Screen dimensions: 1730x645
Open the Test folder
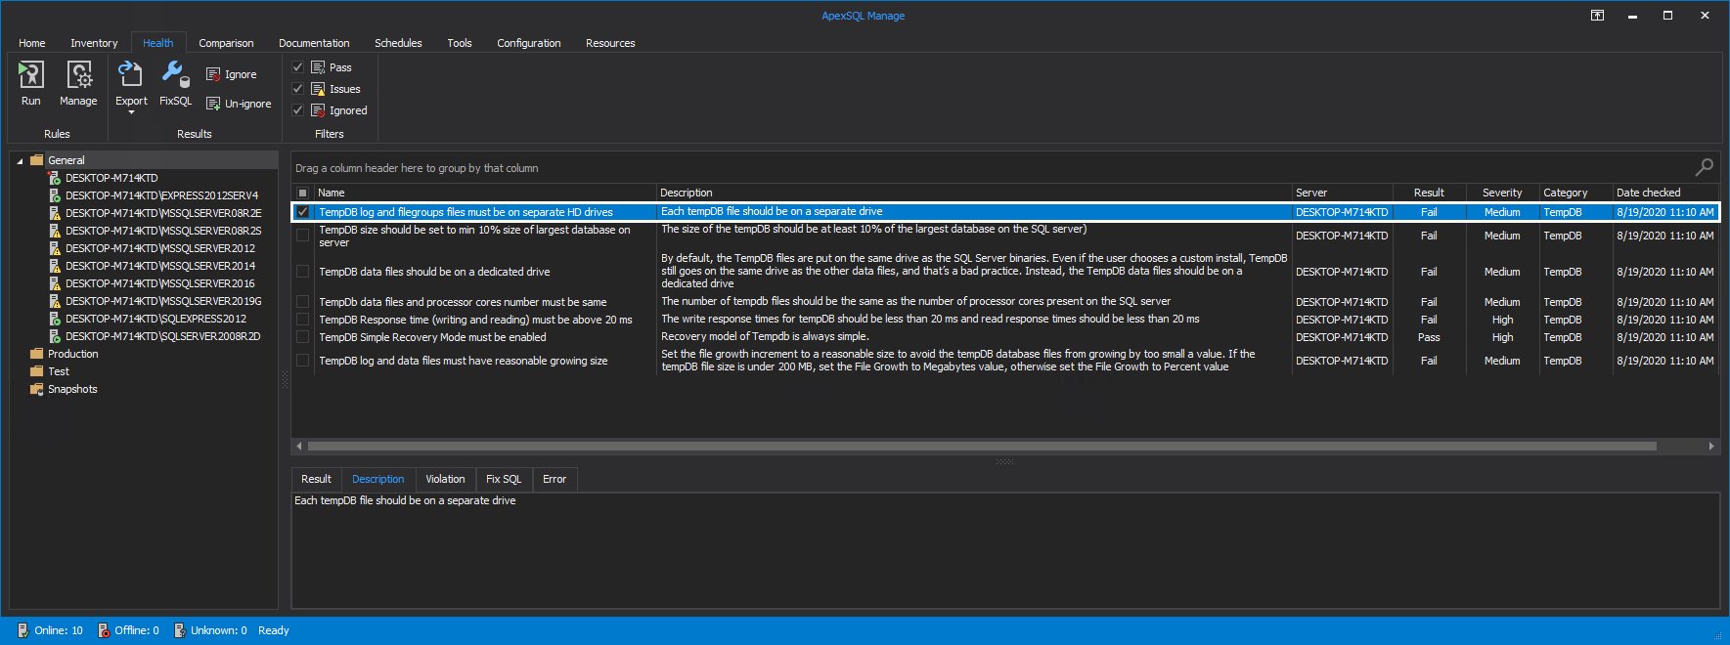(59, 371)
